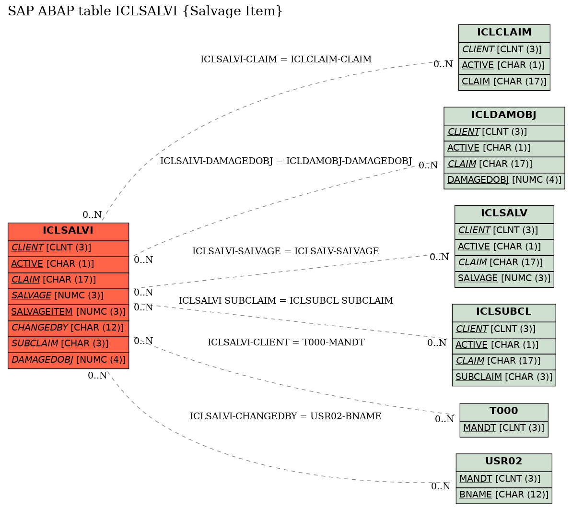Open the ICLSALV table header

[x=504, y=214]
